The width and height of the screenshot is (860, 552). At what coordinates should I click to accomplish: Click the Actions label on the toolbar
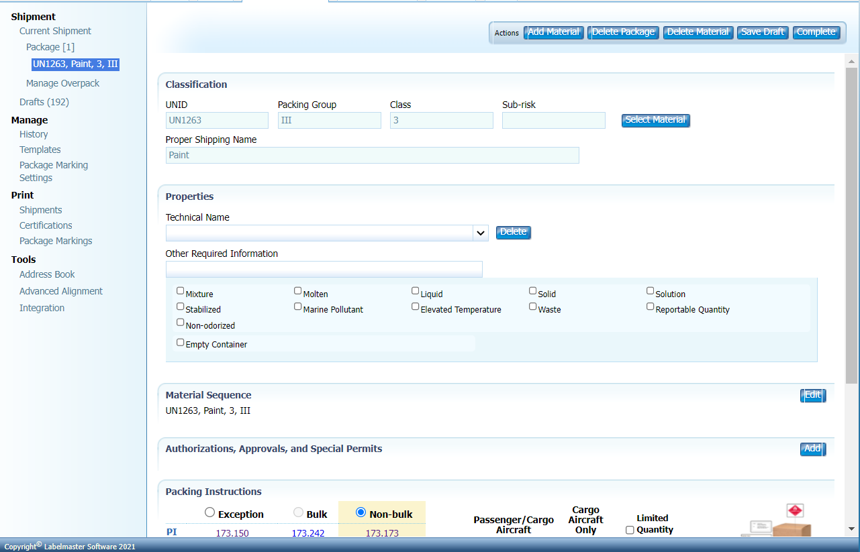tap(507, 32)
